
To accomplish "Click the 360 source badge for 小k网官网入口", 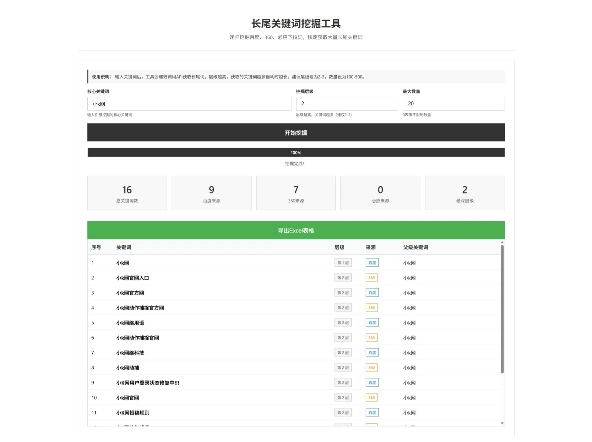I will click(371, 277).
